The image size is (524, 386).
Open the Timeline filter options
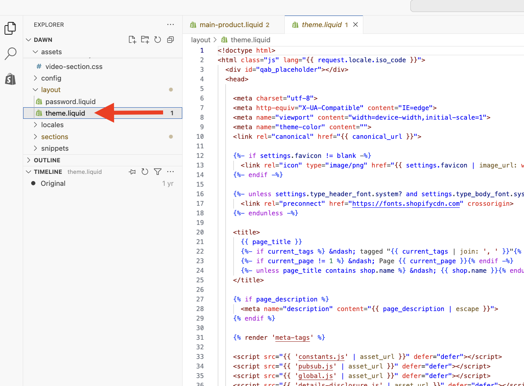[x=158, y=172]
